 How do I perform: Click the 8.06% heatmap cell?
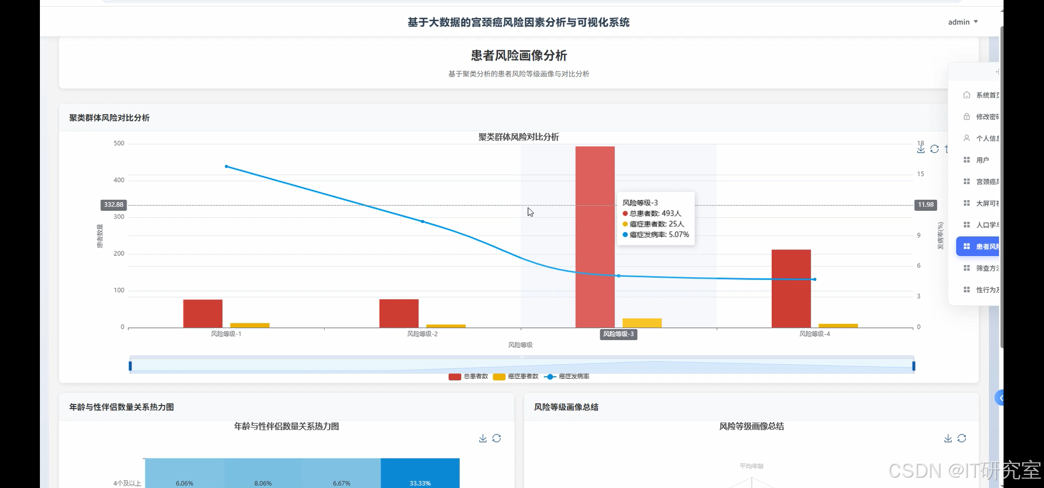pyautogui.click(x=263, y=473)
